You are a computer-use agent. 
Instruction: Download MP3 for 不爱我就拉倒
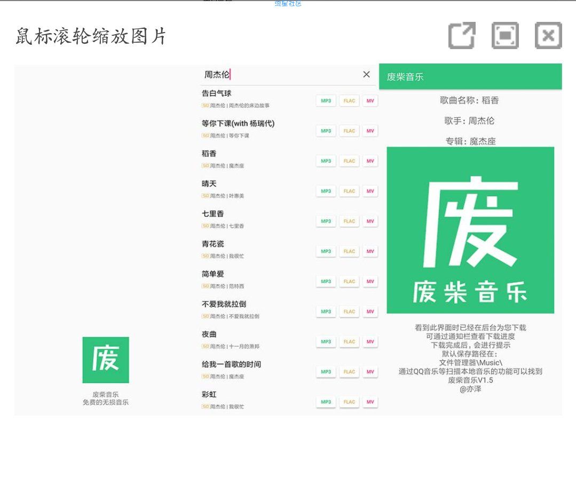tap(326, 312)
